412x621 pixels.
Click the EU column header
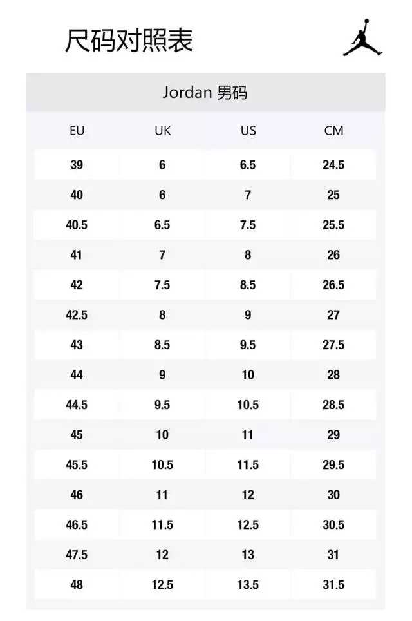pyautogui.click(x=77, y=131)
